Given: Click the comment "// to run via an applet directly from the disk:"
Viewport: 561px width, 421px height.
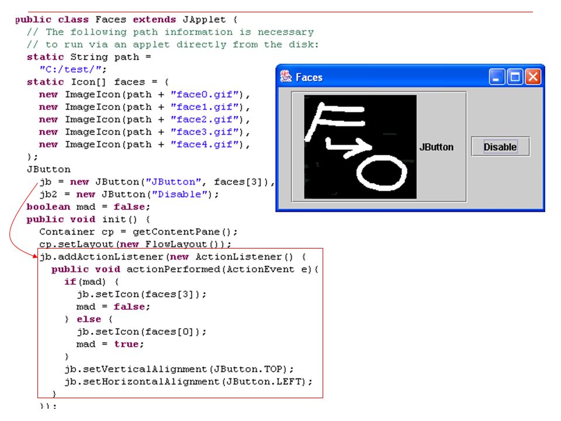Looking at the screenshot, I should [173, 44].
